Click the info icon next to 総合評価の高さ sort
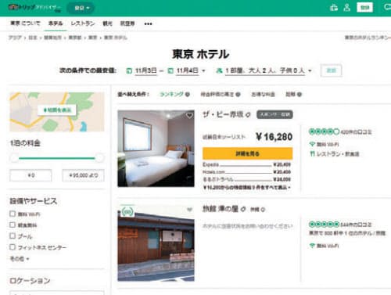Image resolution: width=391 pixels, height=295 pixels. 238,95
